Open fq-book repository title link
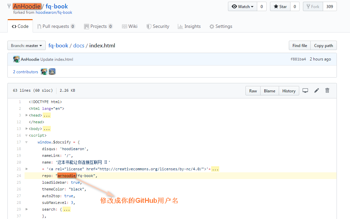The height and width of the screenshot is (219, 350). 57,6
